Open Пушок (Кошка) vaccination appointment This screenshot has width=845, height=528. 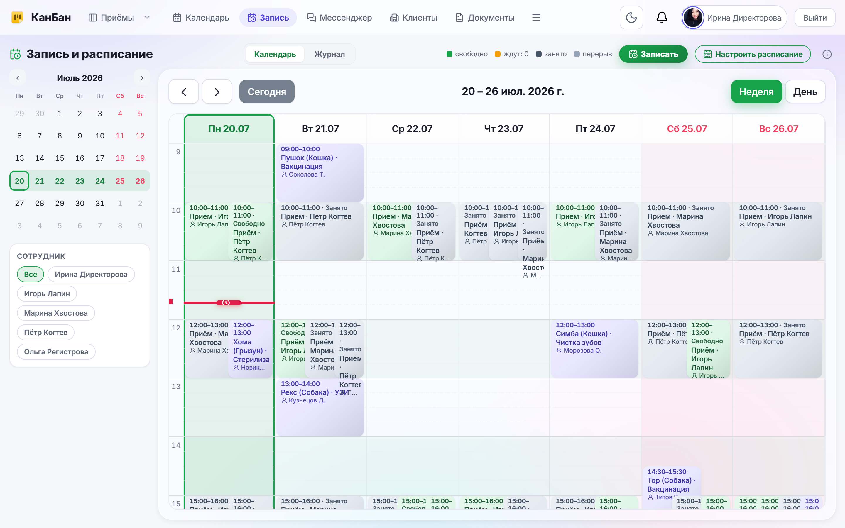click(320, 172)
